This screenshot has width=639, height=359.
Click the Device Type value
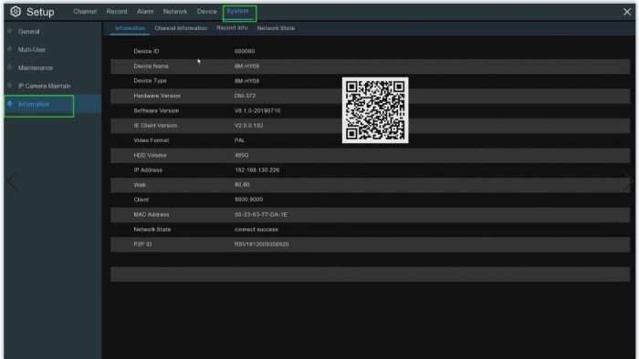[246, 81]
